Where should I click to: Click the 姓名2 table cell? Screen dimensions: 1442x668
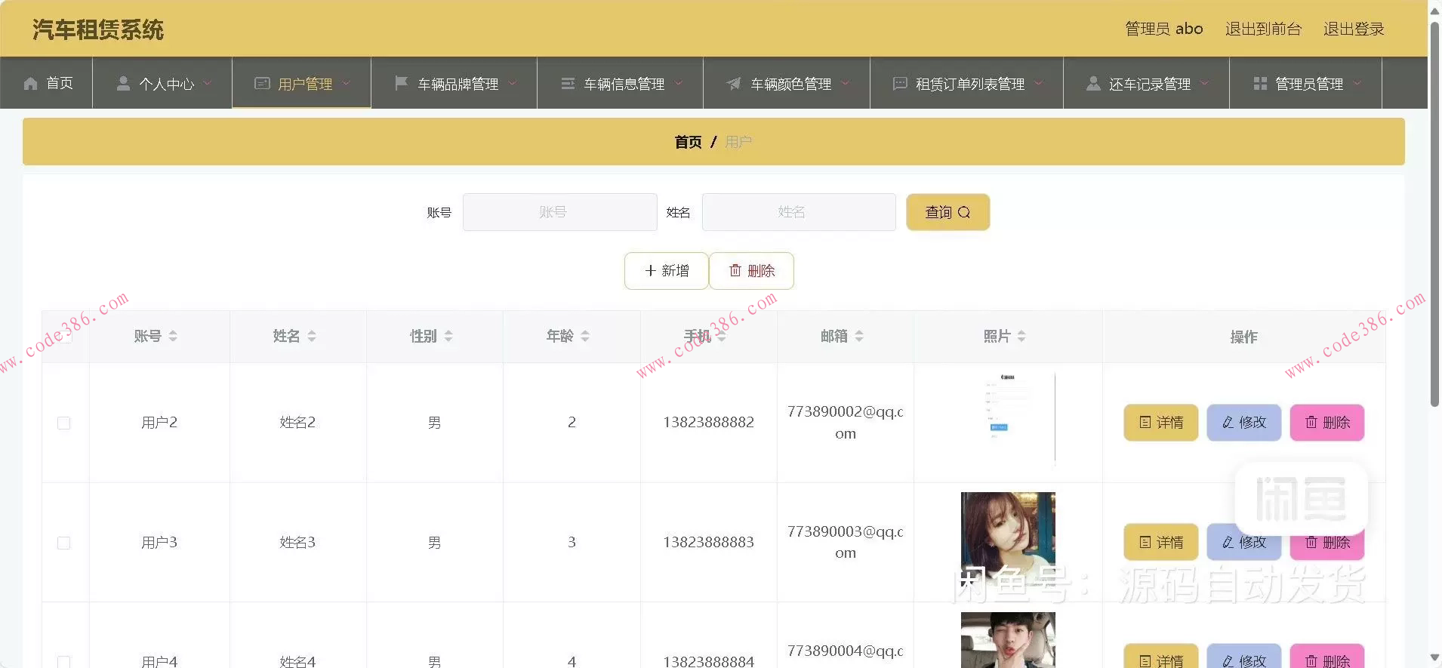click(x=297, y=423)
